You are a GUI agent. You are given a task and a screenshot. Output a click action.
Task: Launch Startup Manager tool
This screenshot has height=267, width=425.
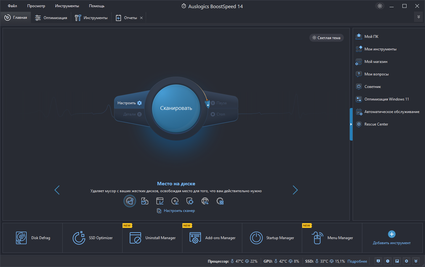[x=272, y=238]
